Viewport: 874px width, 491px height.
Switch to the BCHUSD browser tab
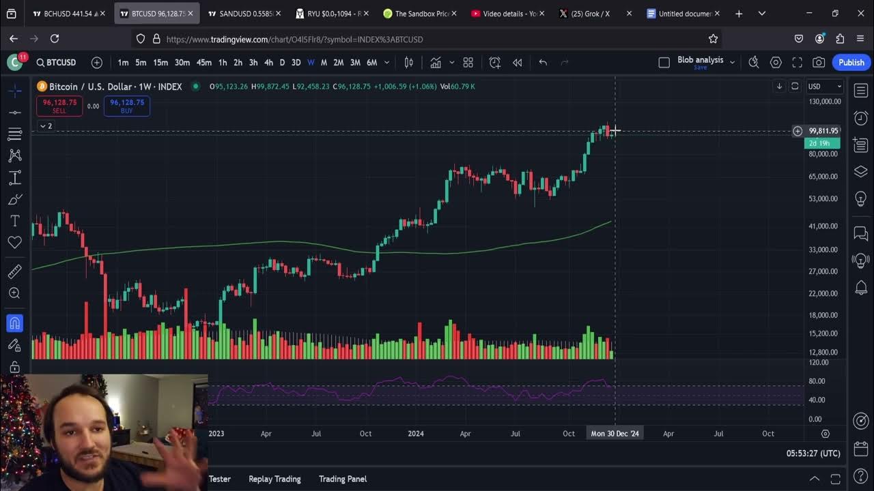click(x=68, y=14)
